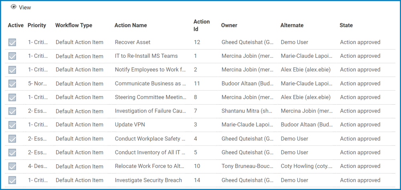
Task: Sort by Priority column header
Action: (x=37, y=25)
